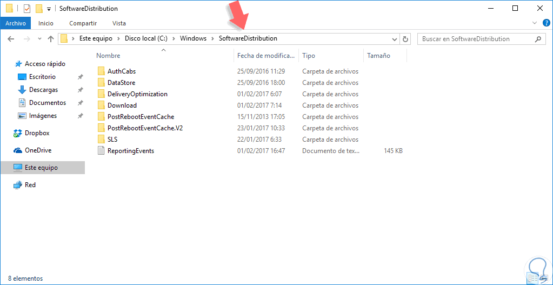The image size is (553, 285).
Task: Select Escritorio in navigation pane
Action: pos(42,77)
